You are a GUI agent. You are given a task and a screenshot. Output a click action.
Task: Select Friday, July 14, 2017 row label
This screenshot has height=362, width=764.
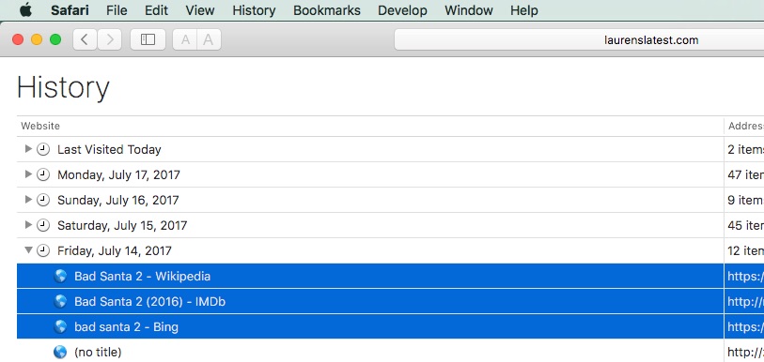tap(115, 250)
